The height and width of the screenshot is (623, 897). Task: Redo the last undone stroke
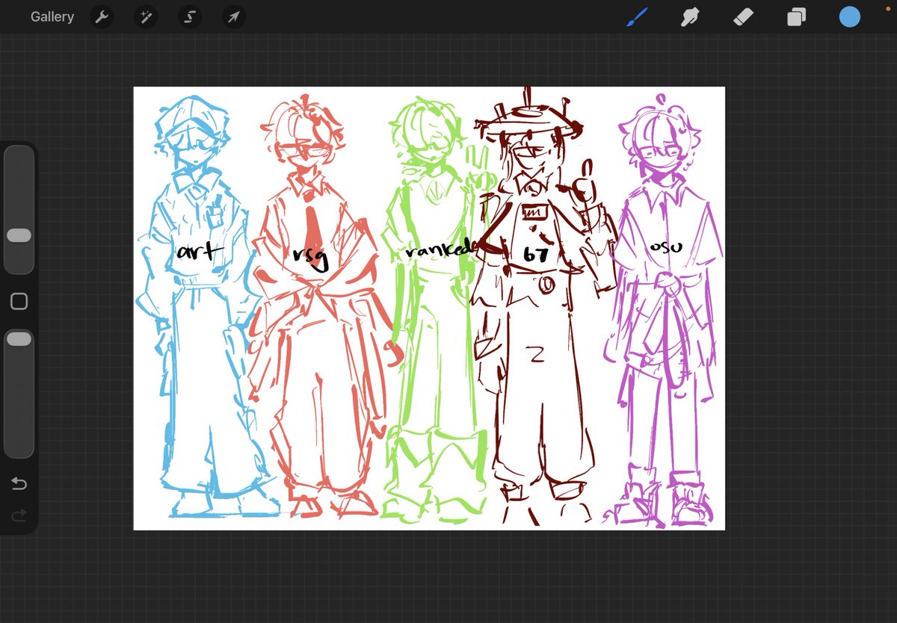click(x=19, y=515)
